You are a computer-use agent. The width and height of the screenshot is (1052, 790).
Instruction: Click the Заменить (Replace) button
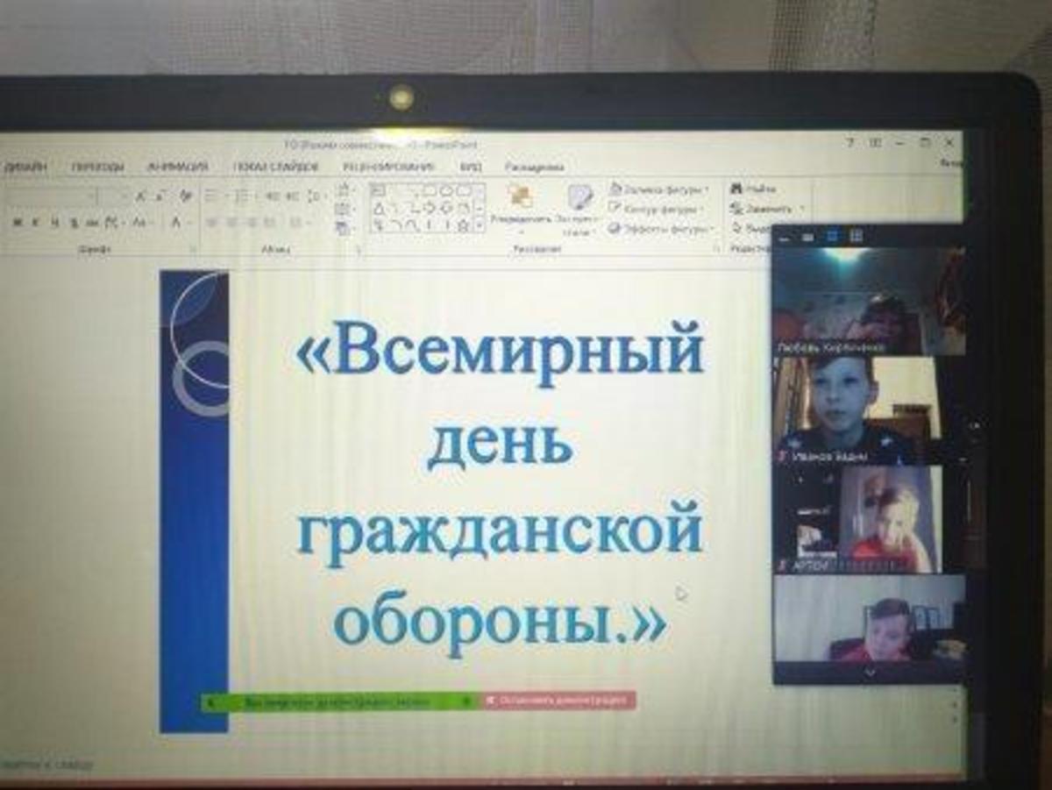[761, 209]
